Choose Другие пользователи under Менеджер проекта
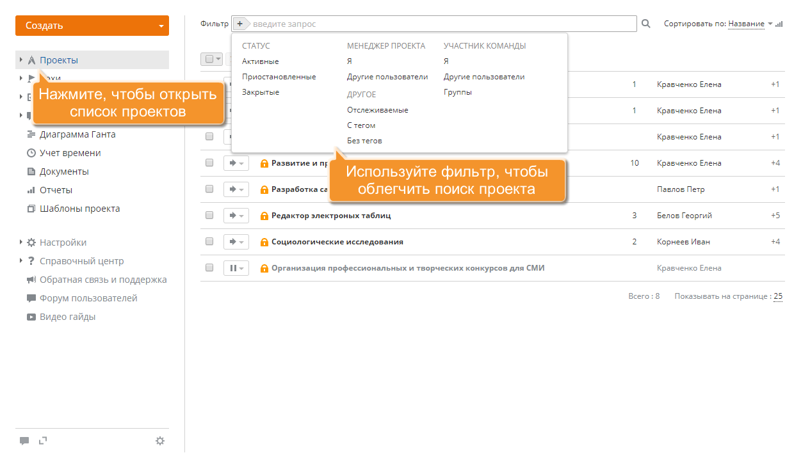Image resolution: width=794 pixels, height=453 pixels. [387, 77]
